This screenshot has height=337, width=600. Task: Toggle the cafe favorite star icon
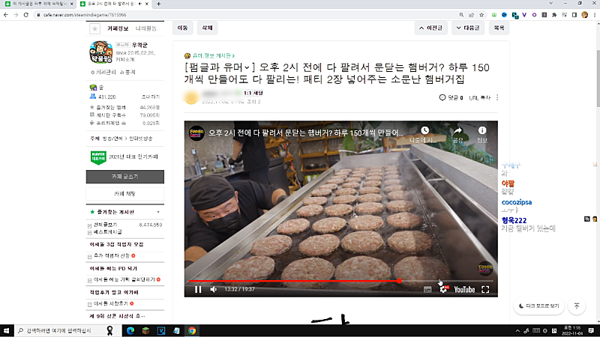pos(94,28)
